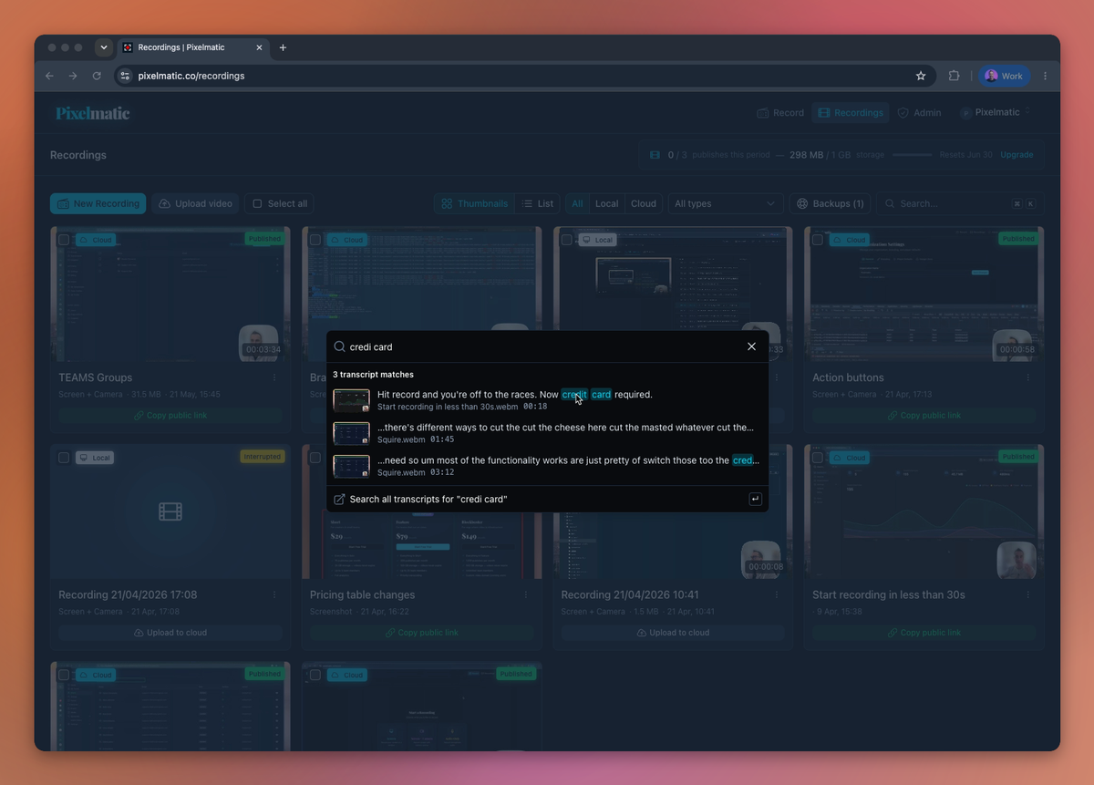Open Chrome extensions puzzle icon
The image size is (1094, 785).
click(x=955, y=76)
